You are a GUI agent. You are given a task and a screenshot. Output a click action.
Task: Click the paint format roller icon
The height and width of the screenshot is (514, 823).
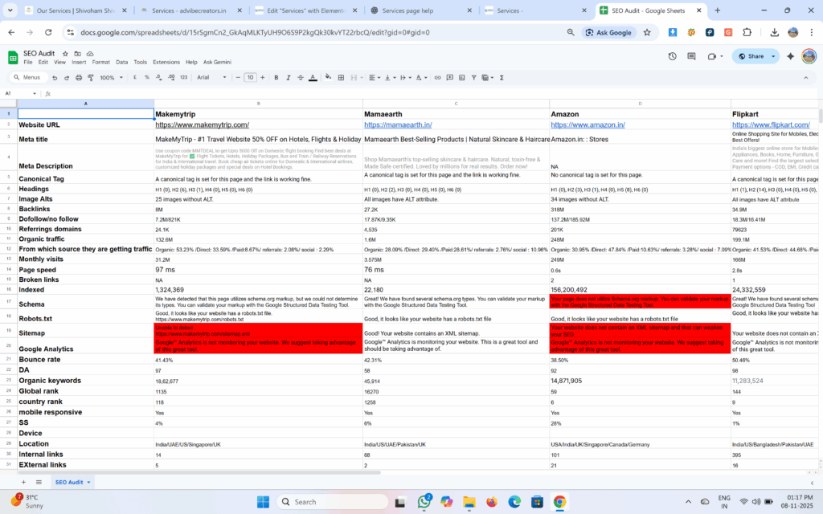coord(91,78)
